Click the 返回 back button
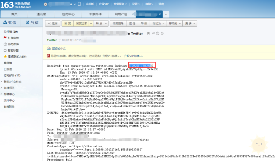Viewport: 275px width, 161px height. [53, 24]
